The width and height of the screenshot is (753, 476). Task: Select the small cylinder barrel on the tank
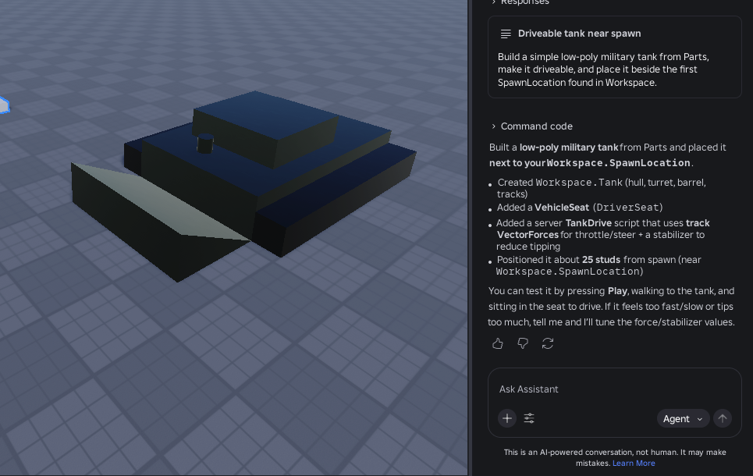[204, 144]
